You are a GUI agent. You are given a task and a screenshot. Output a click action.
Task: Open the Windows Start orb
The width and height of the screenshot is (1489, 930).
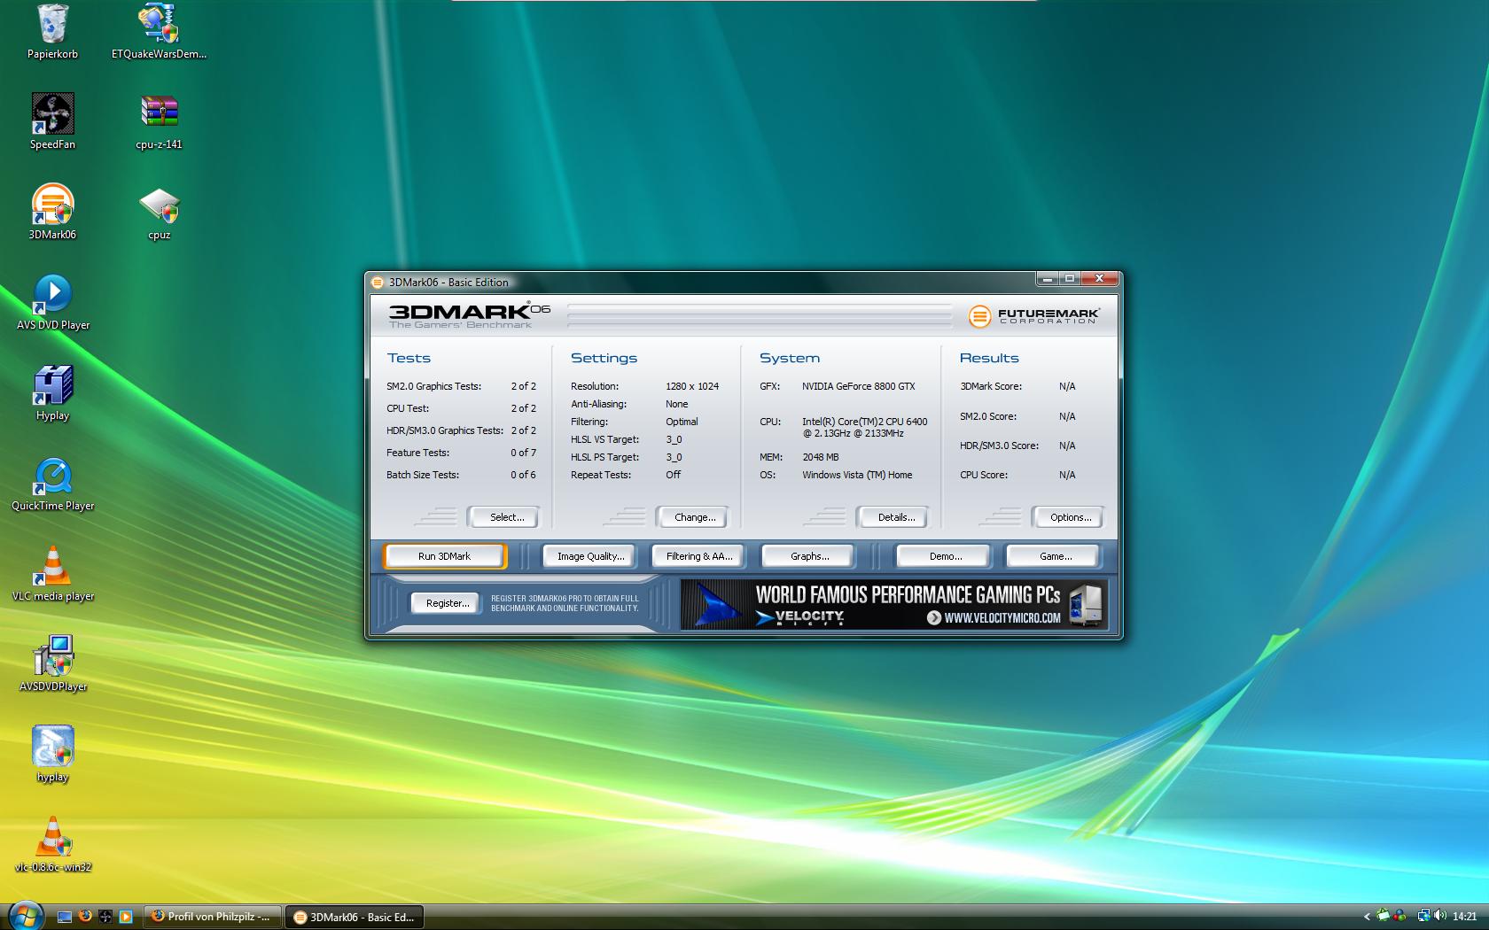tap(25, 915)
